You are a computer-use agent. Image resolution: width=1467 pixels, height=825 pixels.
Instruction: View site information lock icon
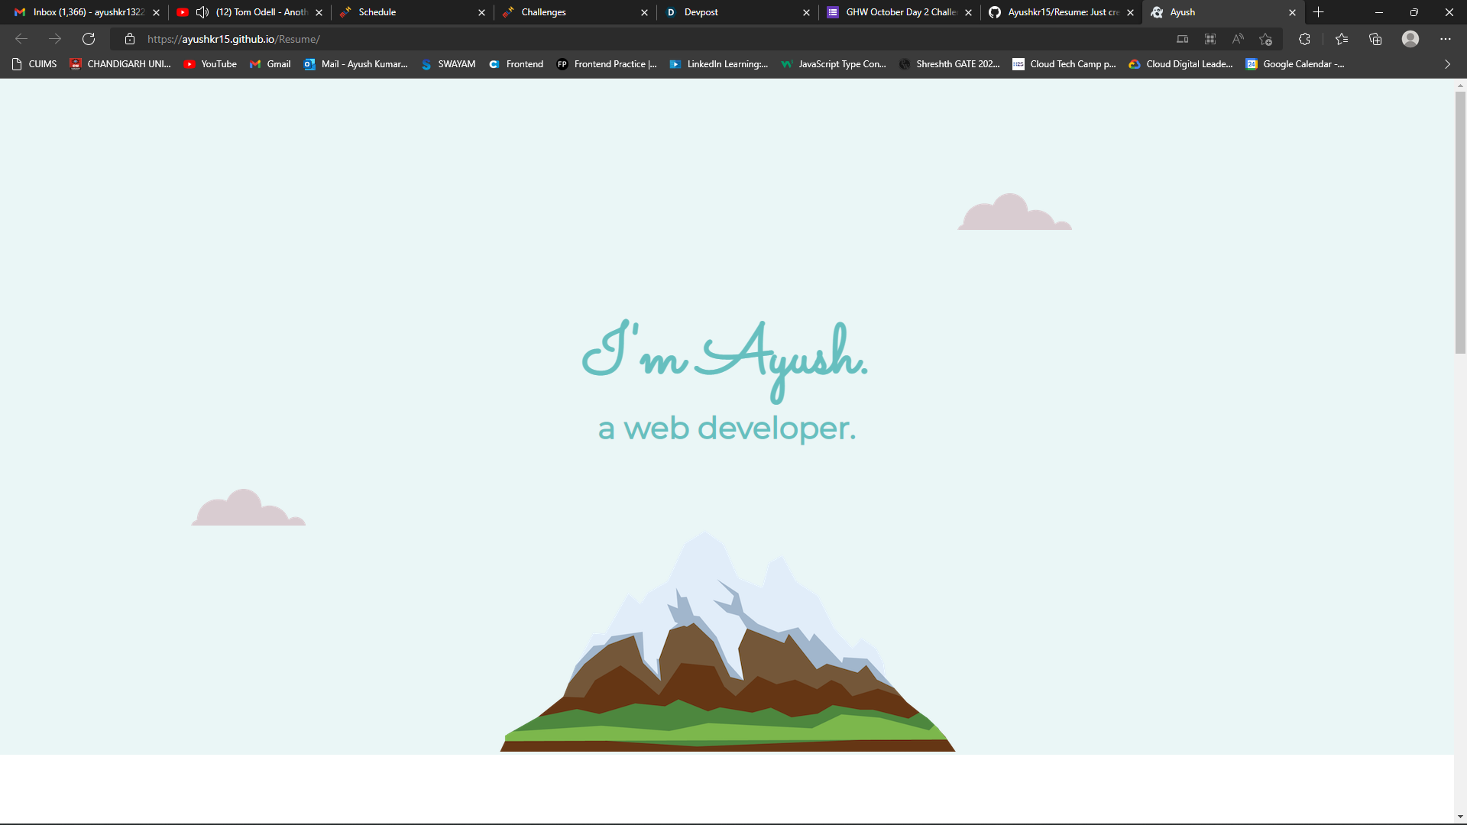pyautogui.click(x=130, y=39)
